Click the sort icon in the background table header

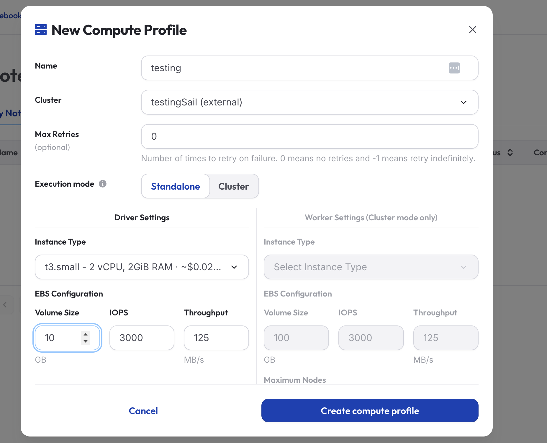(x=510, y=152)
